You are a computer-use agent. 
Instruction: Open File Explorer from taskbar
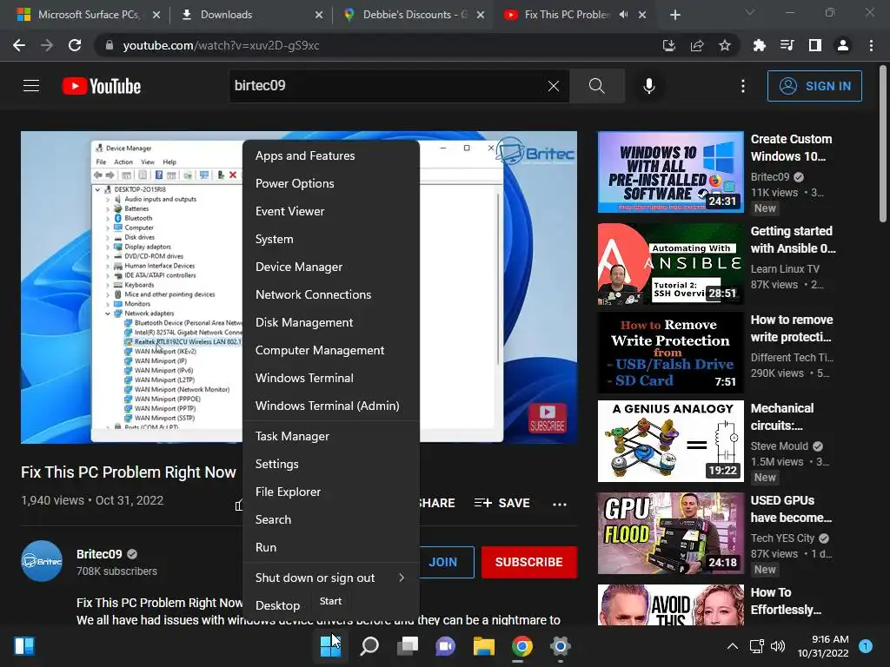click(x=483, y=646)
